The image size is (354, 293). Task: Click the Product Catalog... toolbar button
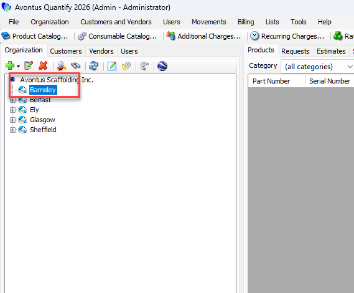35,36
